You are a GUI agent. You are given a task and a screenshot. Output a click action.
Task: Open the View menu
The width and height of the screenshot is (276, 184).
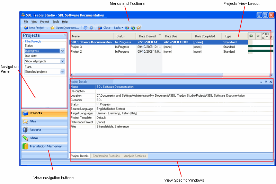point(34,22)
